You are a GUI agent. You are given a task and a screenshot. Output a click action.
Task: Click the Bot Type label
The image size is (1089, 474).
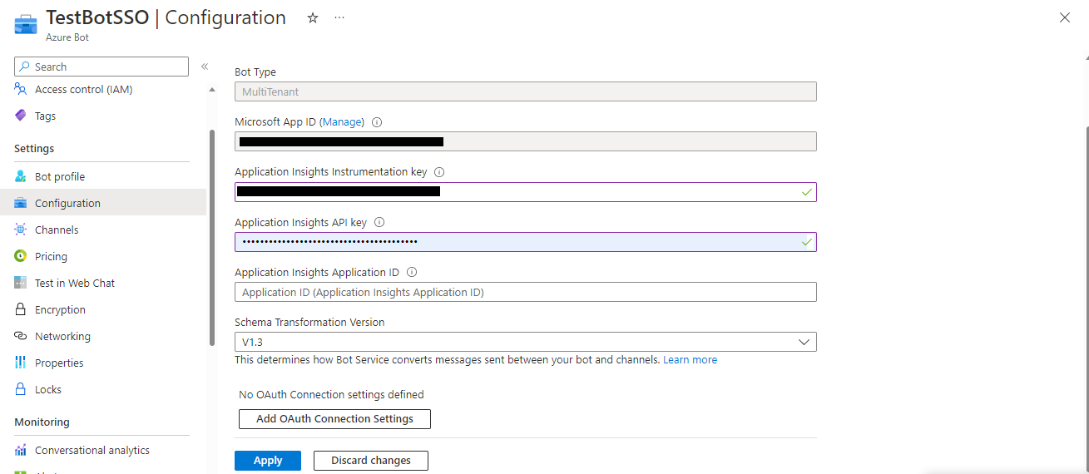click(255, 72)
